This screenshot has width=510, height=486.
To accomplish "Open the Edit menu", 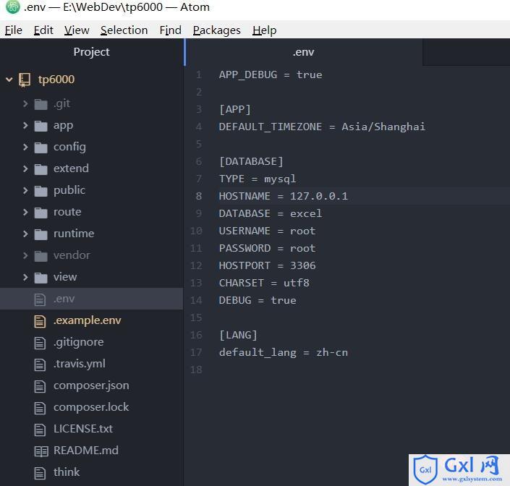I will click(43, 30).
